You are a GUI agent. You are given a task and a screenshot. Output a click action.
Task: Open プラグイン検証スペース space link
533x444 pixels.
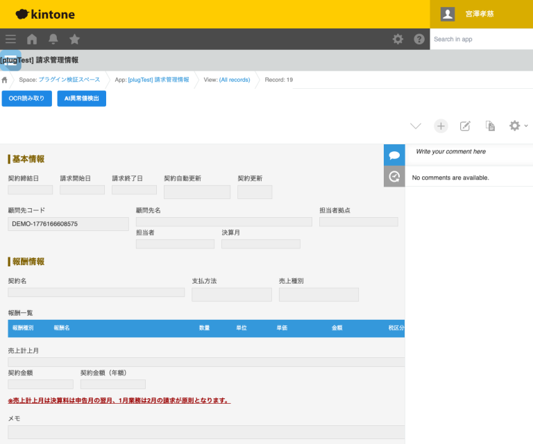(69, 80)
